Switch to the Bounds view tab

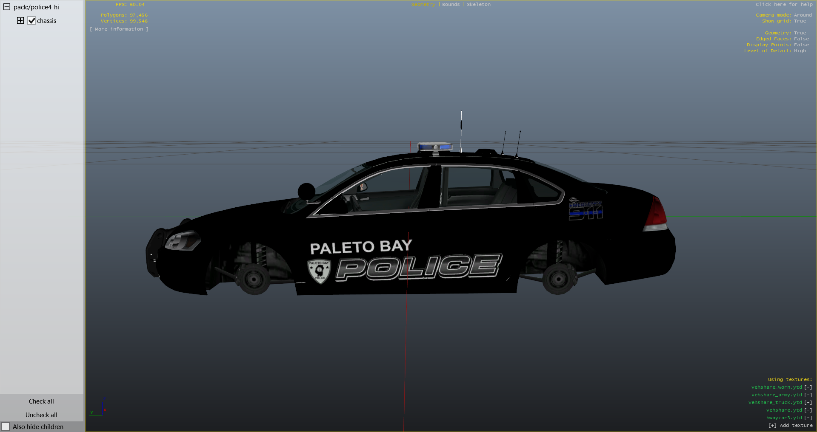(x=451, y=5)
